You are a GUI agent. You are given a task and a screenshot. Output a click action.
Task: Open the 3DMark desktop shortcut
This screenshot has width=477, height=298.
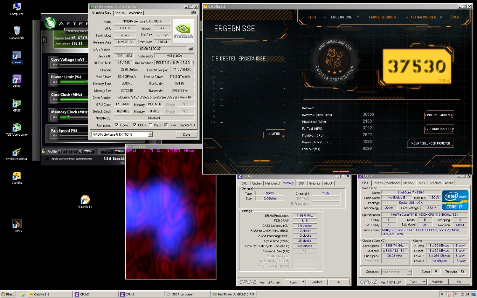[x=17, y=226]
